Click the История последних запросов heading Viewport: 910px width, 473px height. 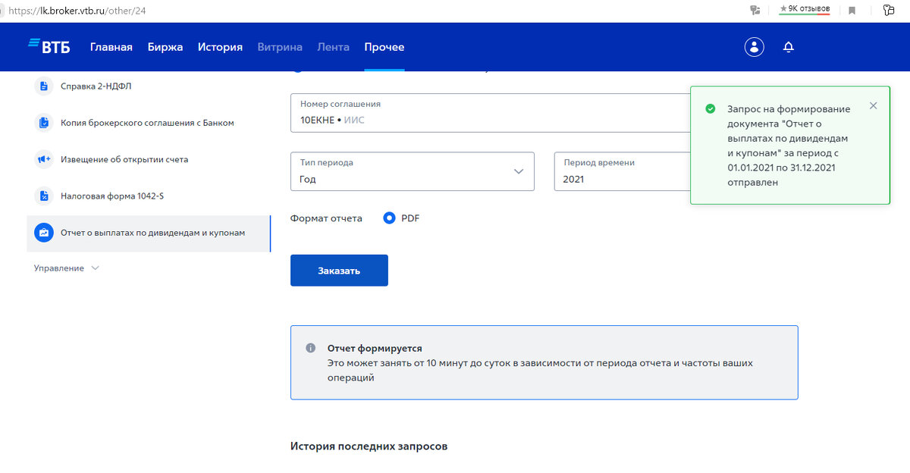(369, 446)
